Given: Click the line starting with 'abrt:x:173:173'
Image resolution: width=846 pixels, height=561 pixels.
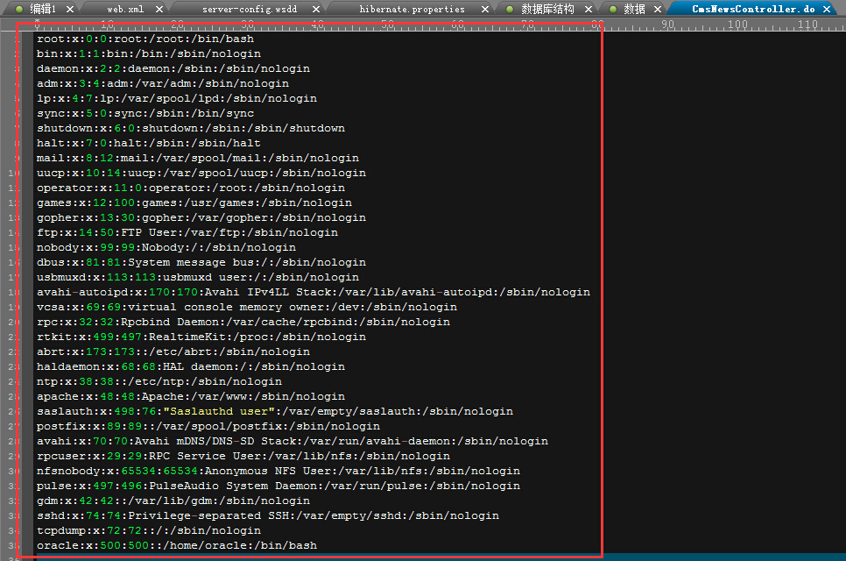Looking at the screenshot, I should pos(173,352).
